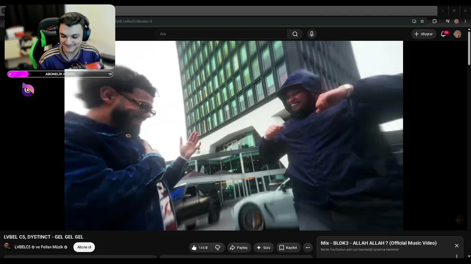Click the browser address bar URL

point(133,21)
